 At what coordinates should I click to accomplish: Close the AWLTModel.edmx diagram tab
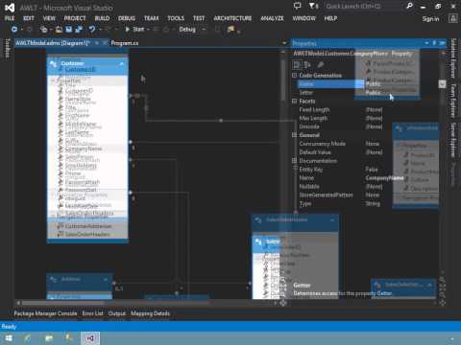coord(105,43)
